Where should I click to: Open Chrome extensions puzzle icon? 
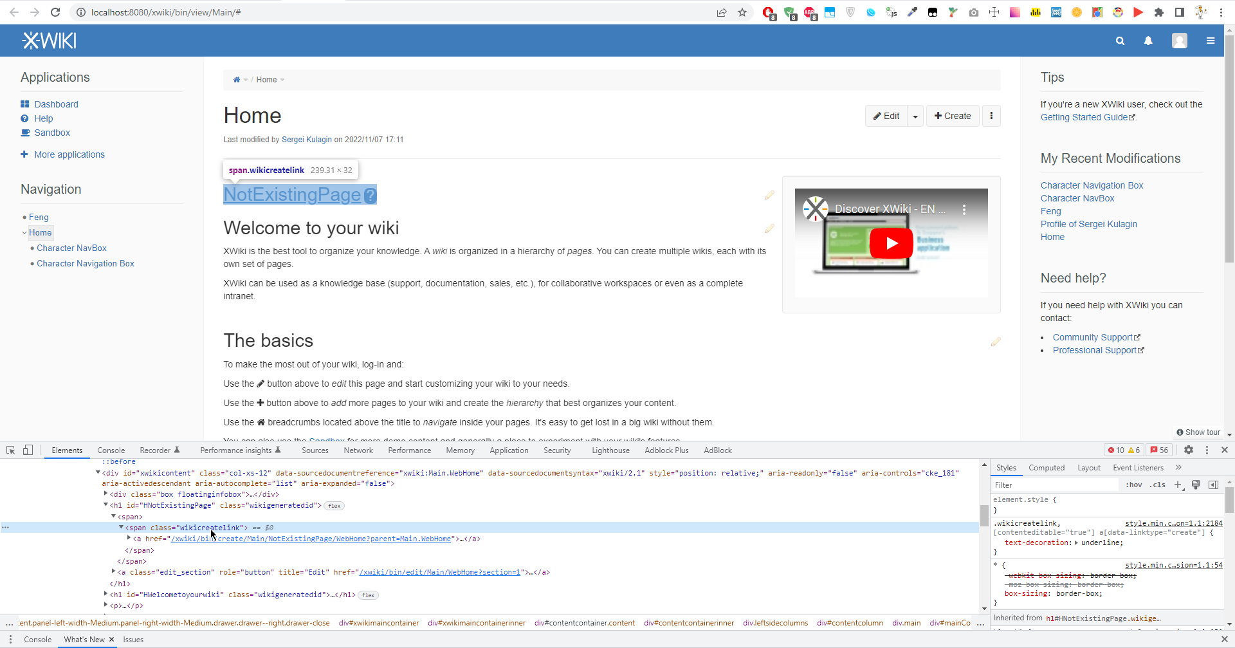[1159, 12]
